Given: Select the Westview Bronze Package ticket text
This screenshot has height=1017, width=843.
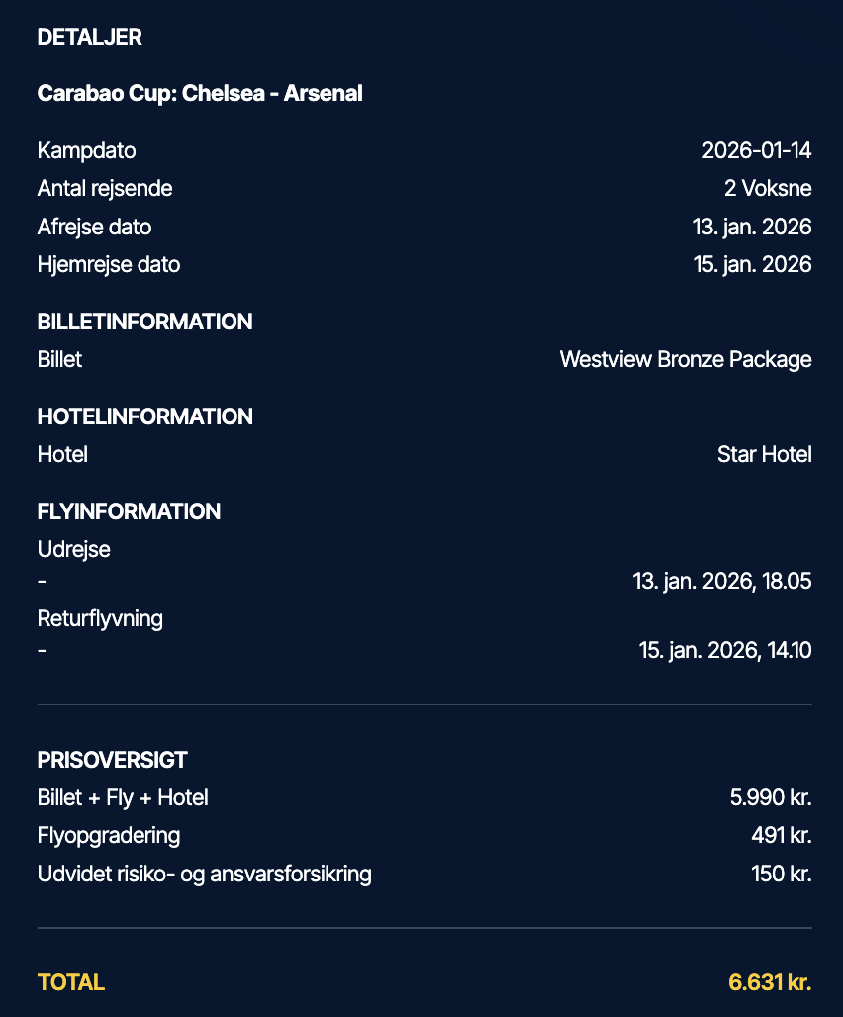Looking at the screenshot, I should pyautogui.click(x=686, y=359).
